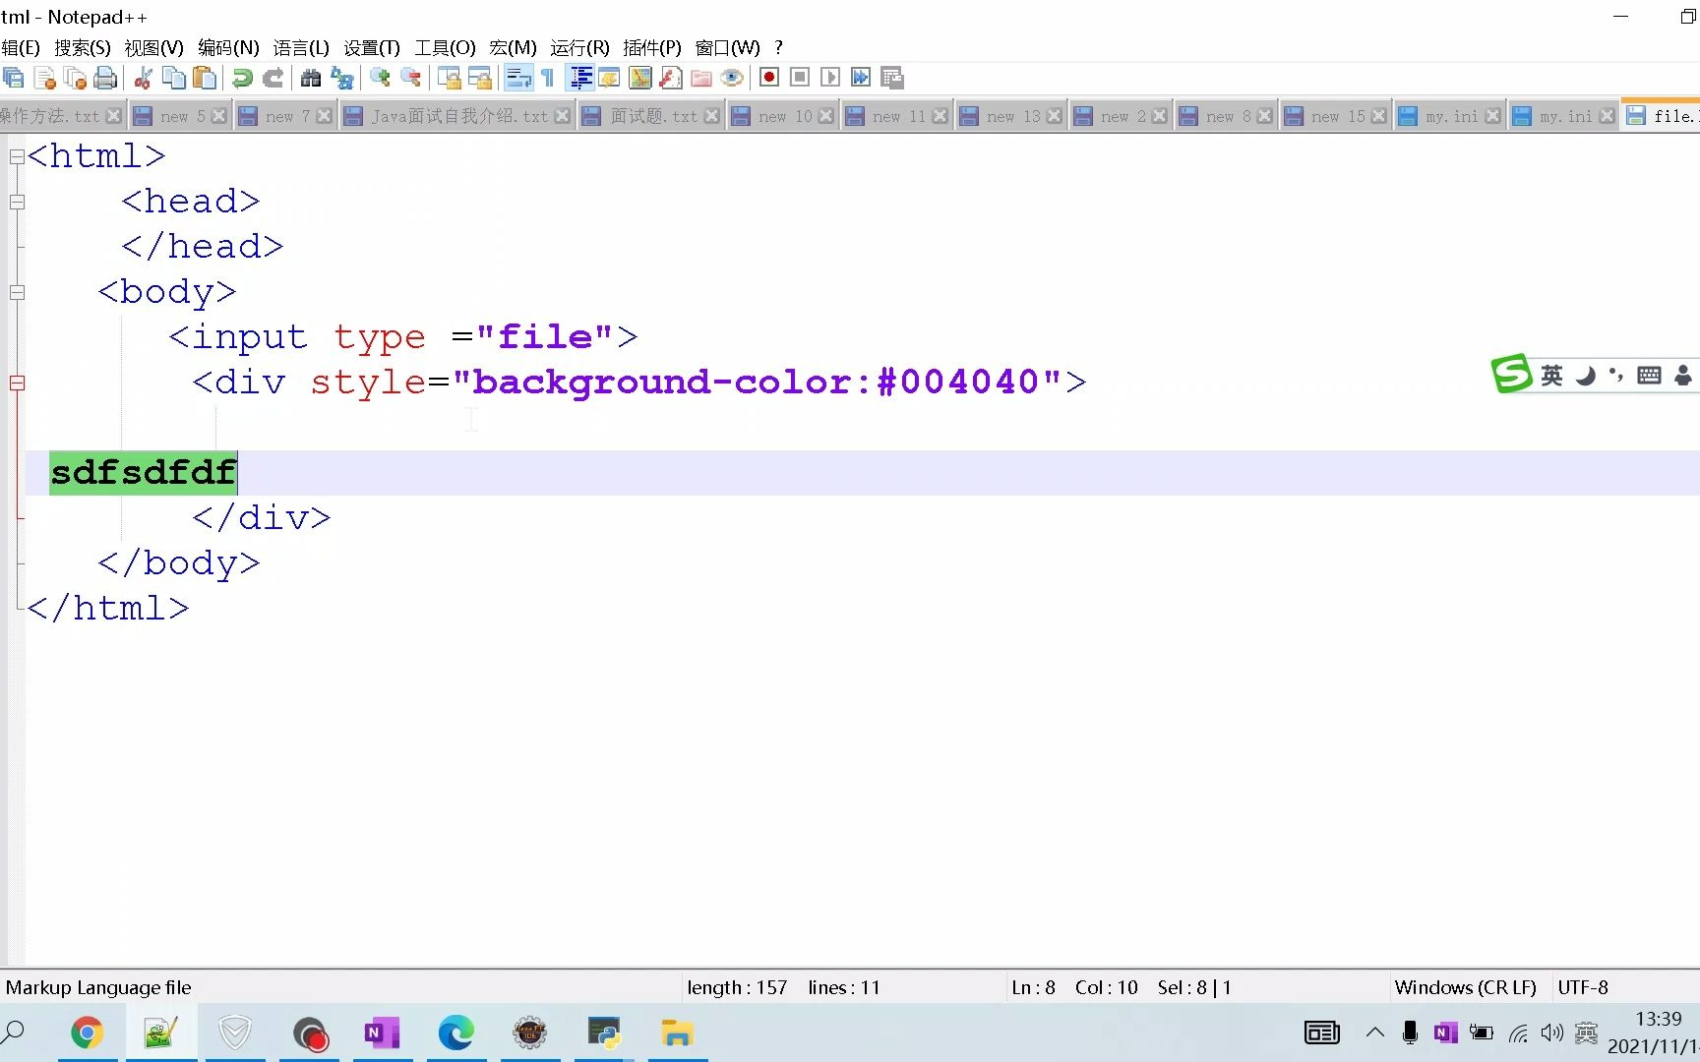The height and width of the screenshot is (1062, 1700).
Task: Collapse the html code fold
Action: [17, 156]
